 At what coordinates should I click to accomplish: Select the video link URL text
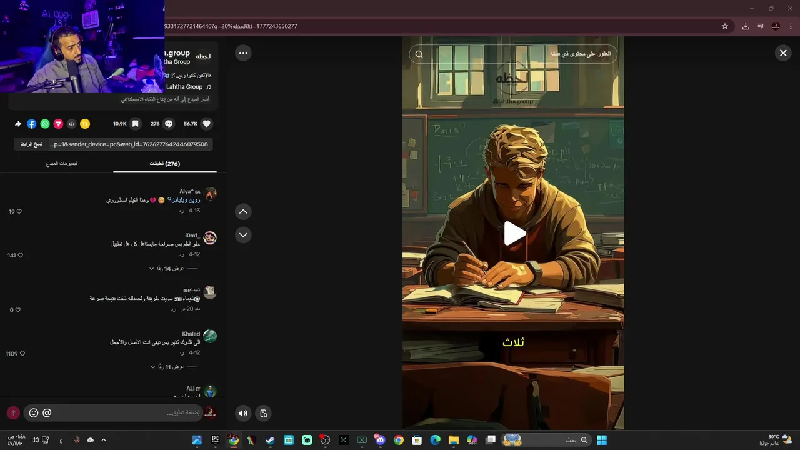tap(129, 144)
